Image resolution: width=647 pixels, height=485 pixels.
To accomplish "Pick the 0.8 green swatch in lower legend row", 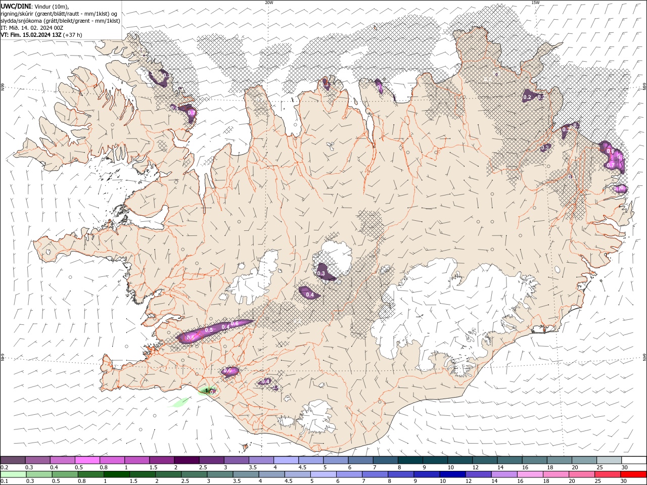I will tap(92, 474).
